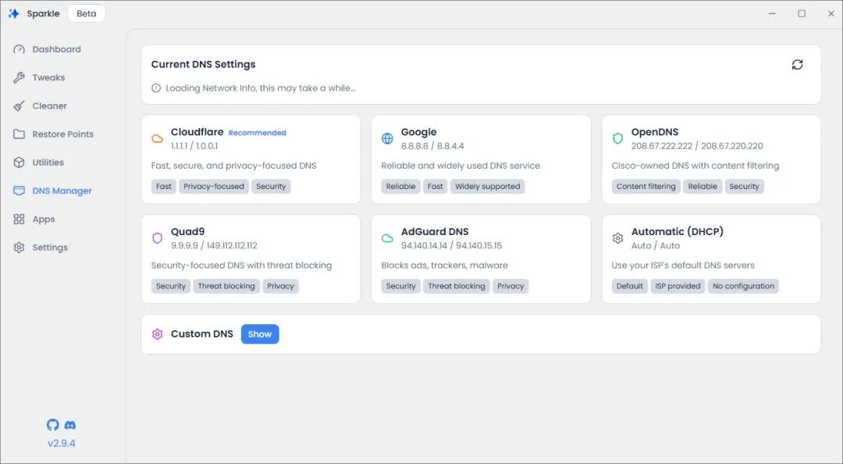The image size is (843, 464).
Task: Click the Beta badge
Action: click(x=87, y=13)
